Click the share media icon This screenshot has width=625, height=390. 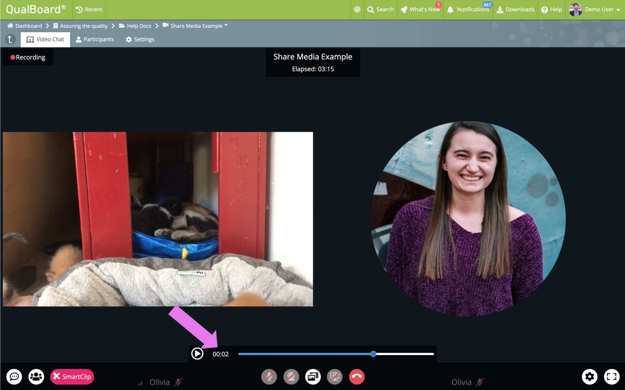(x=313, y=376)
